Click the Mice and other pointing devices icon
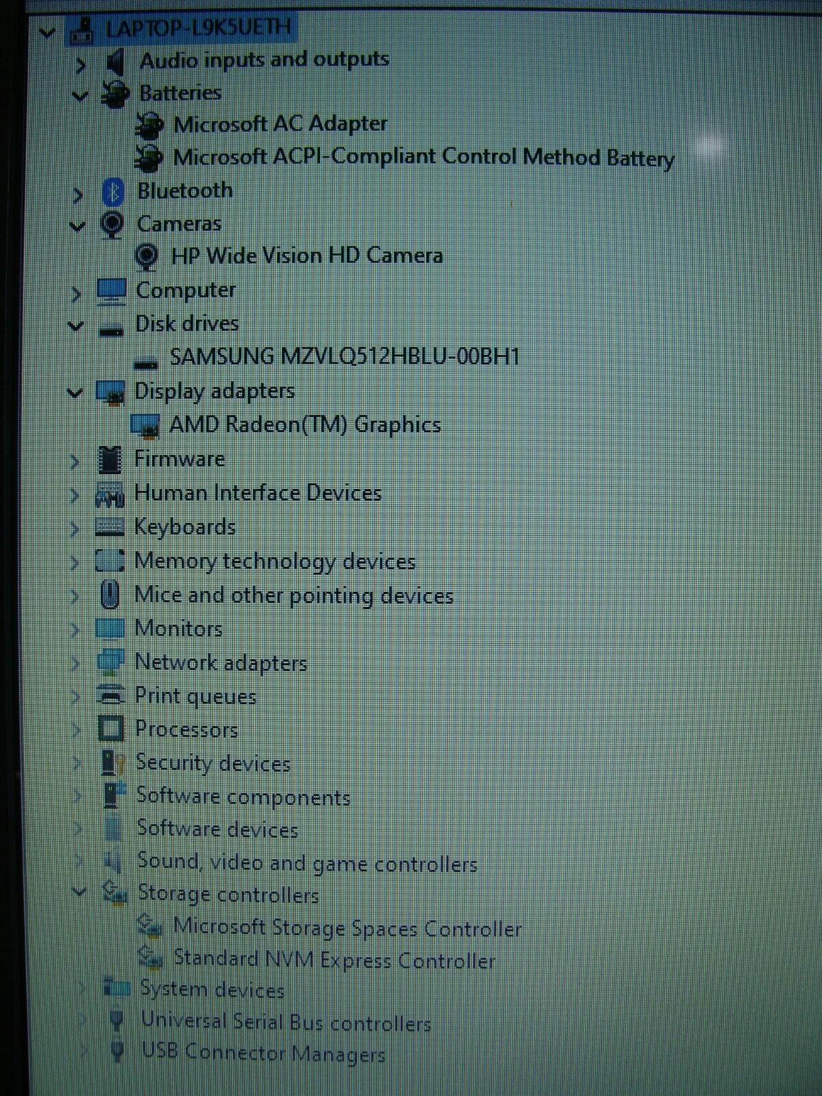The width and height of the screenshot is (822, 1096). click(110, 594)
